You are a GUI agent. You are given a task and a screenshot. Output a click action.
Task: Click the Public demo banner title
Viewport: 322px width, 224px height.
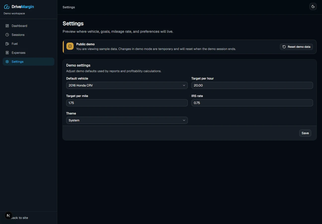point(86,44)
